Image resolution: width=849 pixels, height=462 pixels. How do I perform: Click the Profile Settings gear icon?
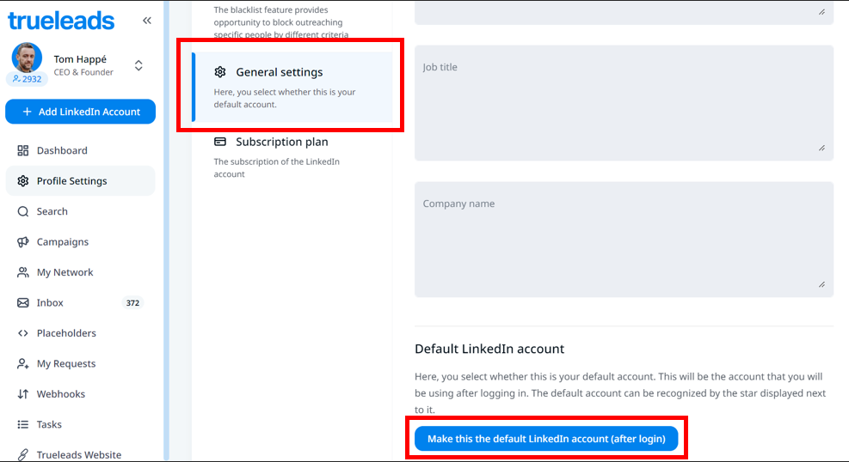[x=23, y=181]
